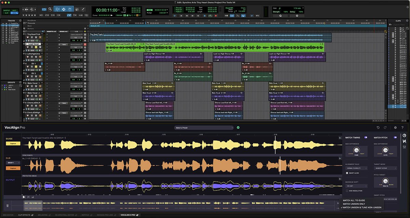Choose Match All To Guide option
410x218 pixels.
[x=354, y=200]
